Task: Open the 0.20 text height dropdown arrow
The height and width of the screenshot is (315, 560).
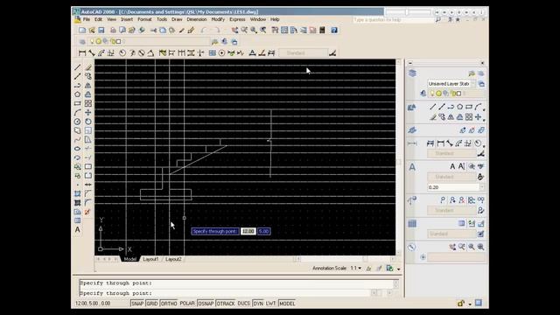Action: pos(482,187)
